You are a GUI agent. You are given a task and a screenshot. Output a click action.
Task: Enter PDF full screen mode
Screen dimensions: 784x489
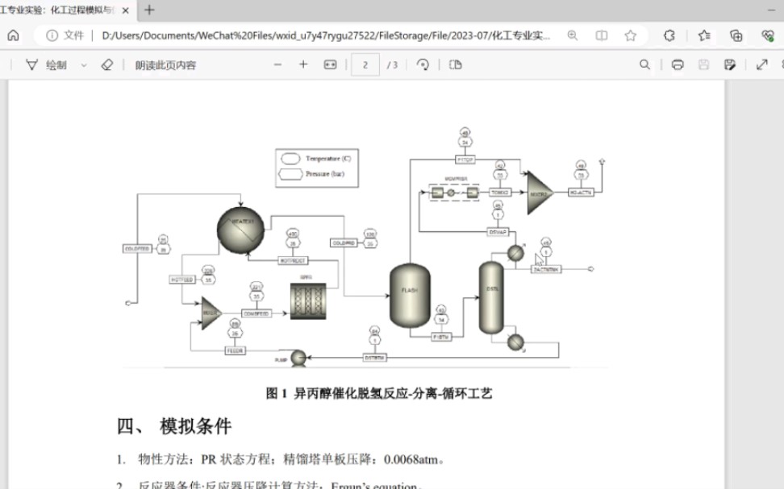click(x=762, y=65)
